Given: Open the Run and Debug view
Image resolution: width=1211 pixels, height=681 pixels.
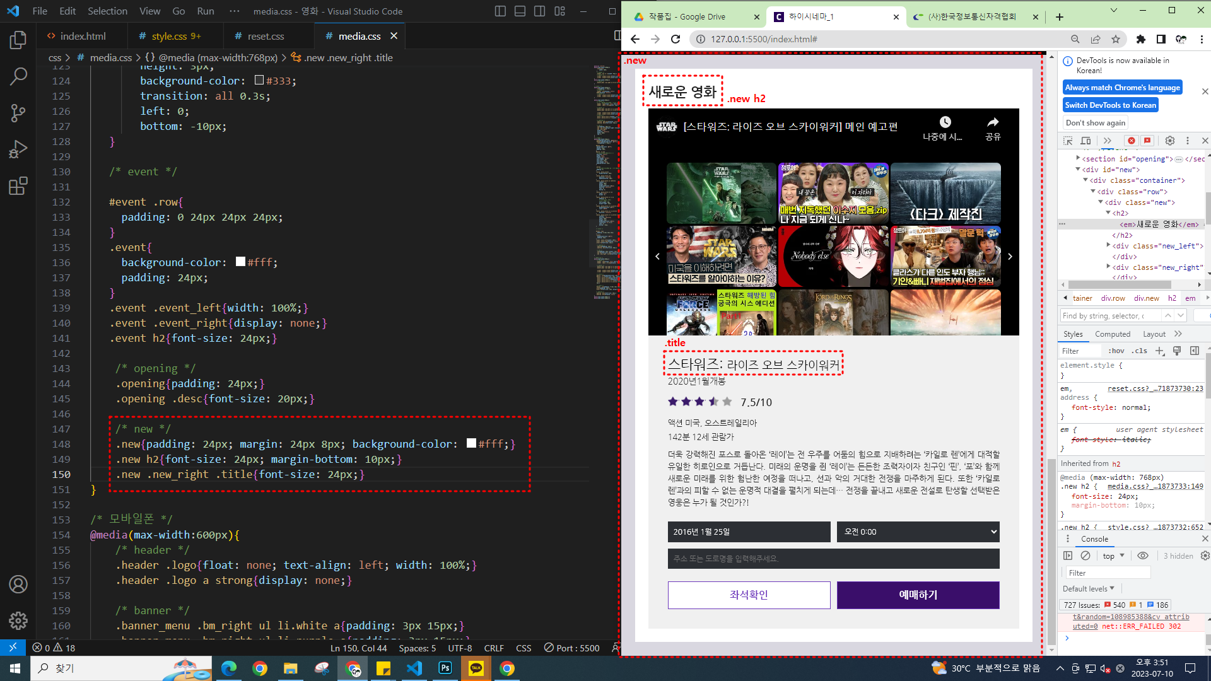Looking at the screenshot, I should 18,149.
